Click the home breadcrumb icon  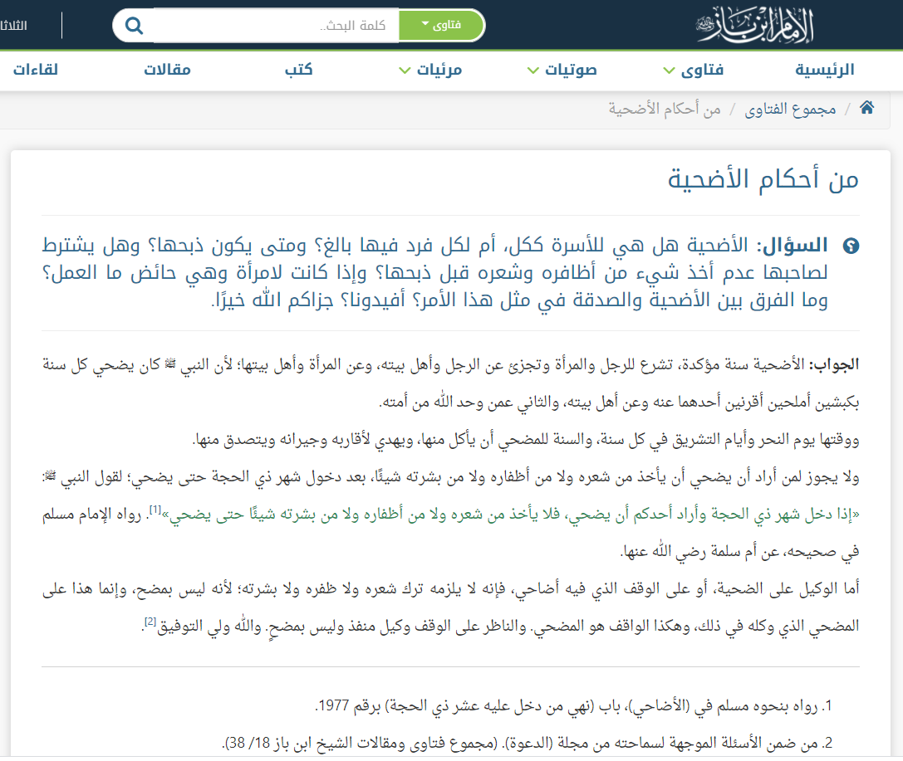[866, 108]
